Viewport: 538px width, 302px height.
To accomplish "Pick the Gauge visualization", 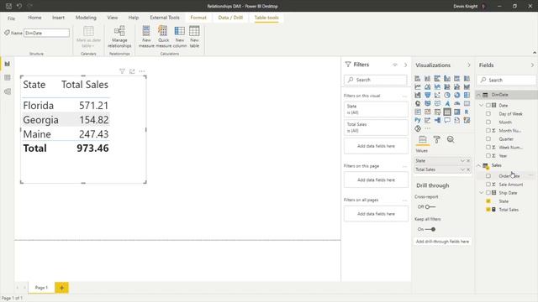I will point(457,103).
